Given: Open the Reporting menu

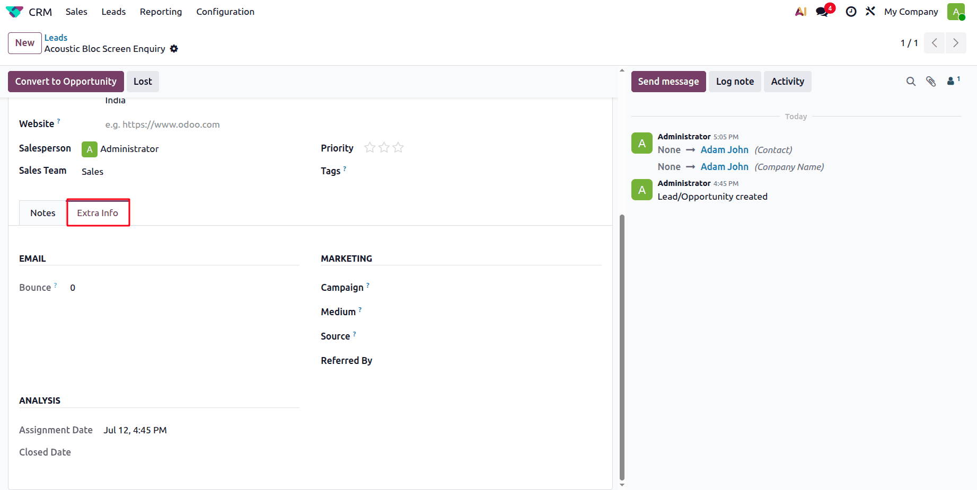Looking at the screenshot, I should tap(161, 12).
